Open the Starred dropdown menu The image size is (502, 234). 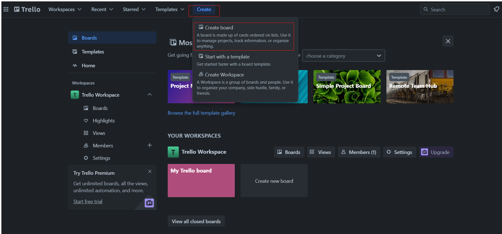pyautogui.click(x=134, y=9)
